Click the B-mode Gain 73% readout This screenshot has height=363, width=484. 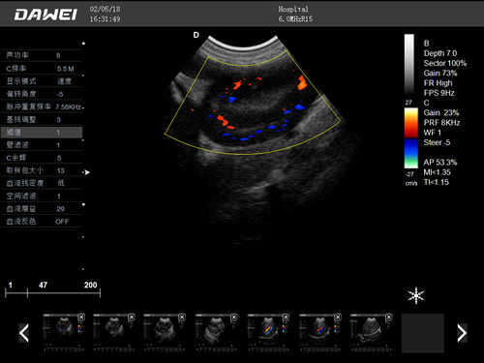[x=440, y=73]
